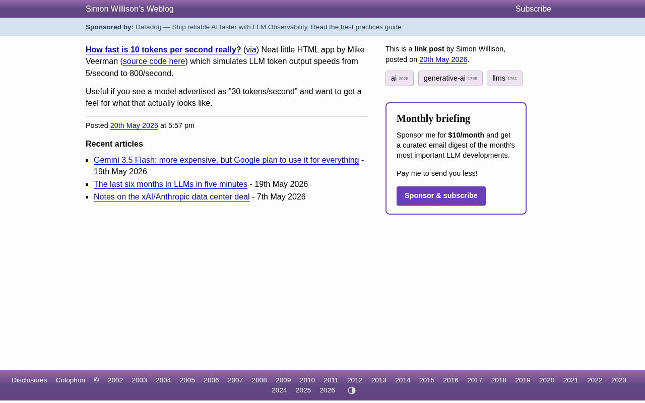Go to 2009 archive
The width and height of the screenshot is (645, 403).
[x=283, y=380]
